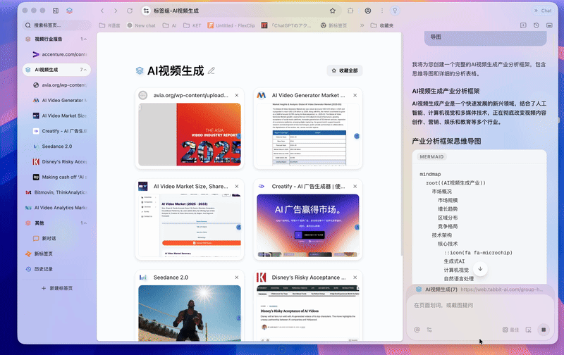The width and height of the screenshot is (564, 355).
Task: Click the panel layout icon beside chat history
Action: [549, 25]
